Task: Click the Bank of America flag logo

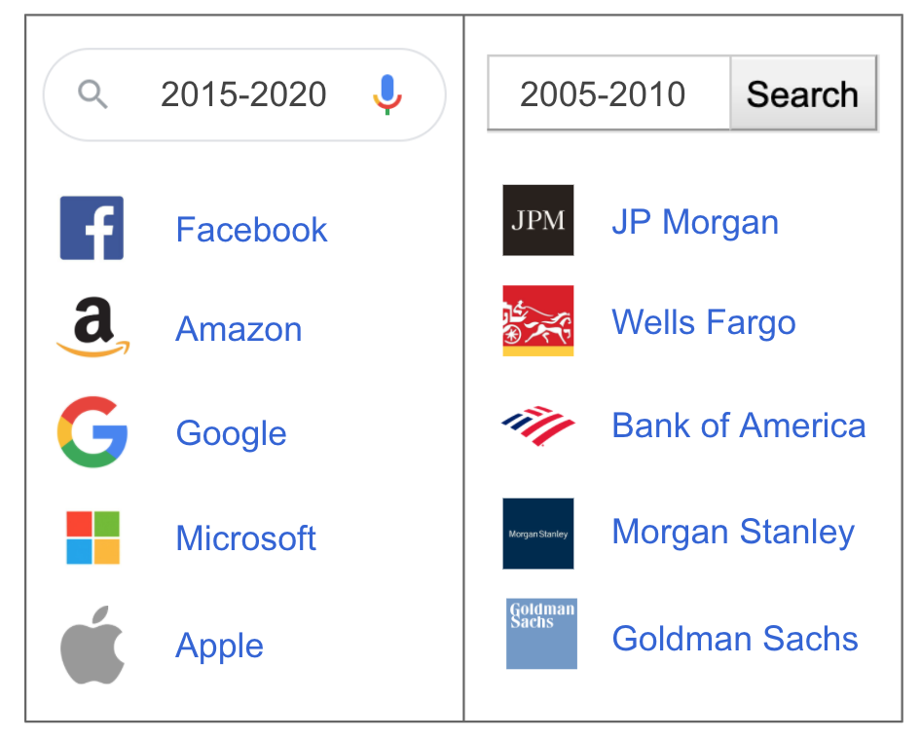Action: point(538,425)
